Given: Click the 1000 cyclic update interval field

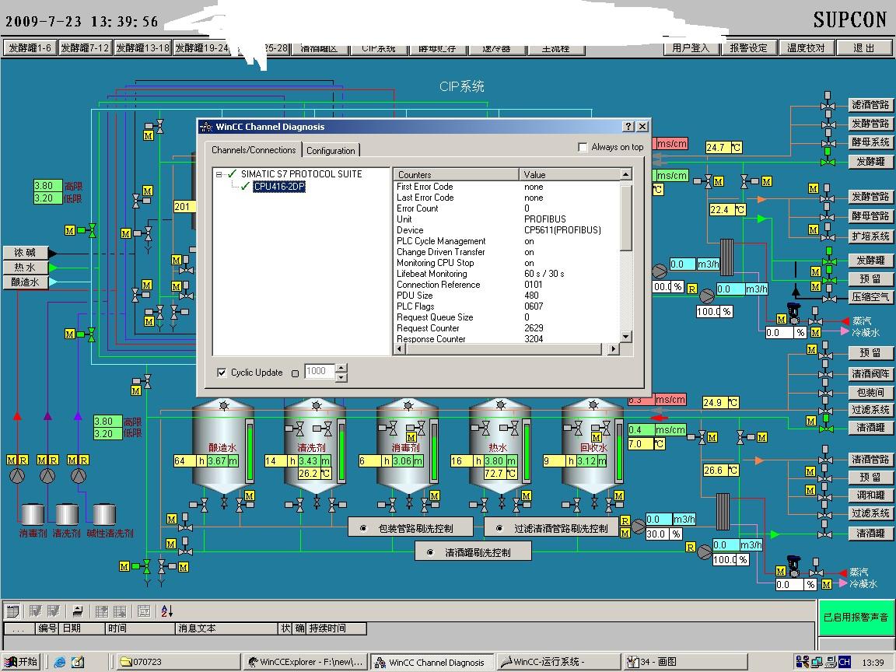Looking at the screenshot, I should [x=320, y=372].
